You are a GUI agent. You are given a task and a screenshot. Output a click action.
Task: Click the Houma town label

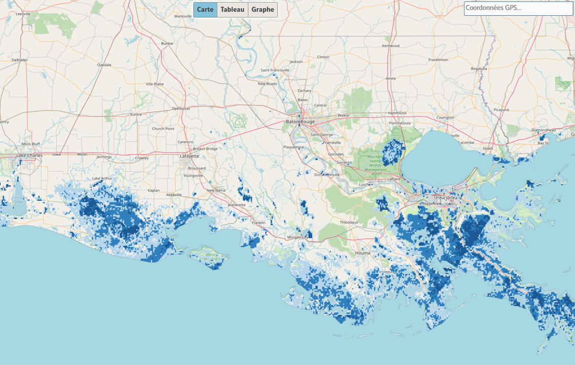363,252
